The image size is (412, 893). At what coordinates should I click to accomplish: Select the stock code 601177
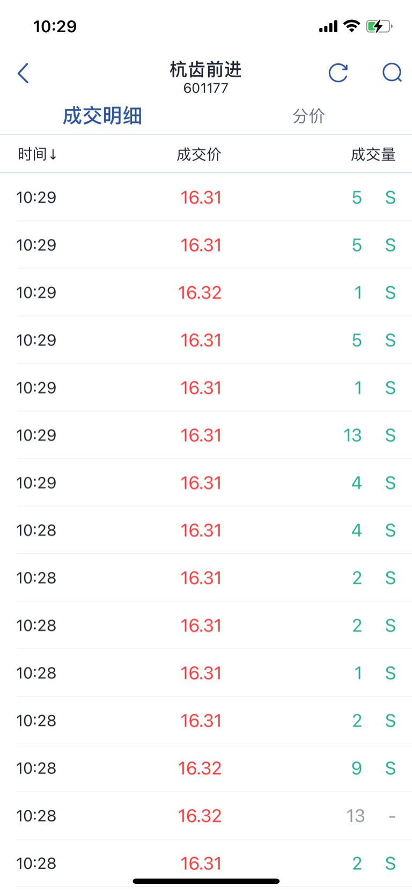point(205,88)
